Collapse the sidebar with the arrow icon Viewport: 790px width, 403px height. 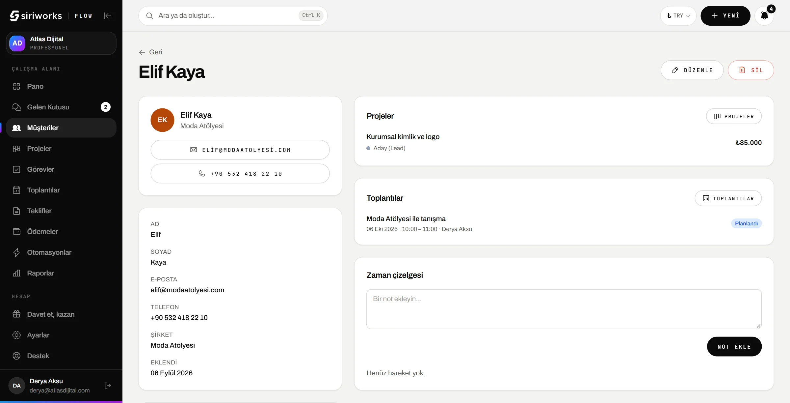point(108,15)
